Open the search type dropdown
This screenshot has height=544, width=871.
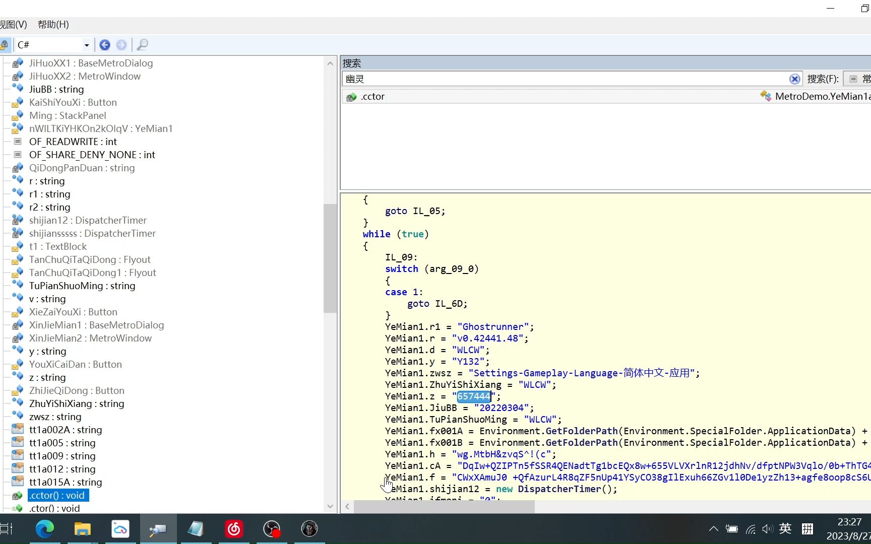pos(858,79)
